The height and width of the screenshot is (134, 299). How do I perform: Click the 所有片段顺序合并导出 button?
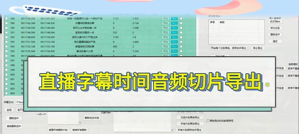click(x=190, y=130)
